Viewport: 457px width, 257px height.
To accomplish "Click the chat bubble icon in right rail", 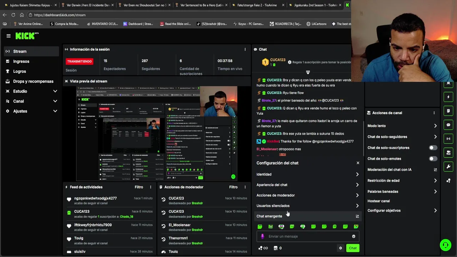I will 448,125.
